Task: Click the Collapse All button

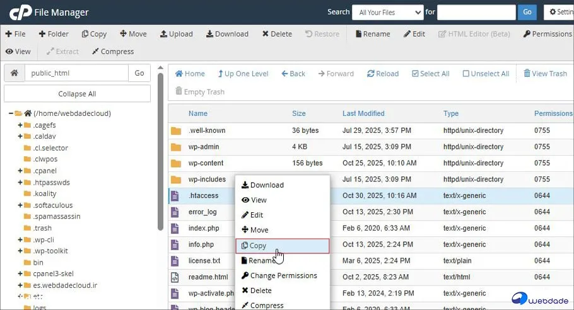Action: [x=77, y=94]
